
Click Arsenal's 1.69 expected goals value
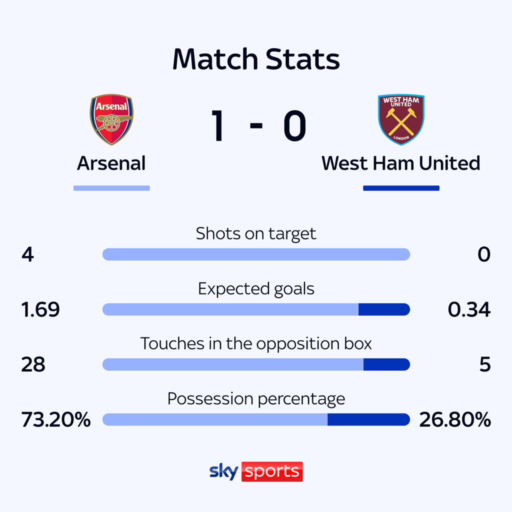pos(40,310)
